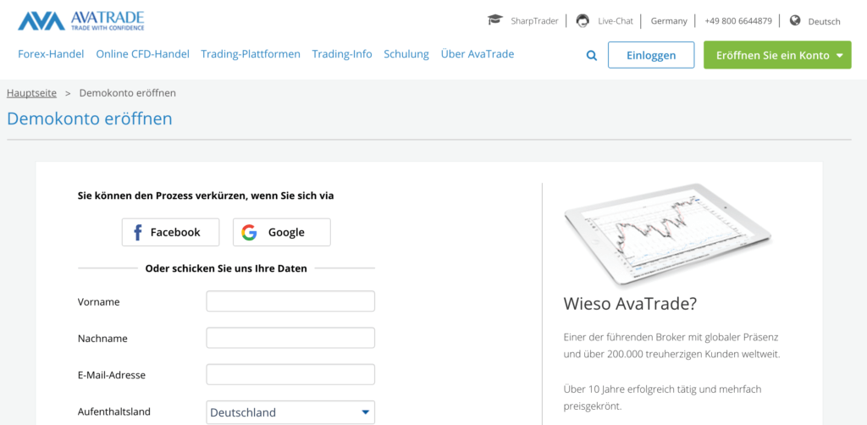Click Demokonto eröffnen breadcrumb text

128,93
